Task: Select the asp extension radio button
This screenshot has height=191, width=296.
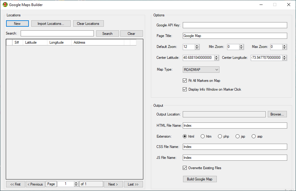Action: point(254,136)
